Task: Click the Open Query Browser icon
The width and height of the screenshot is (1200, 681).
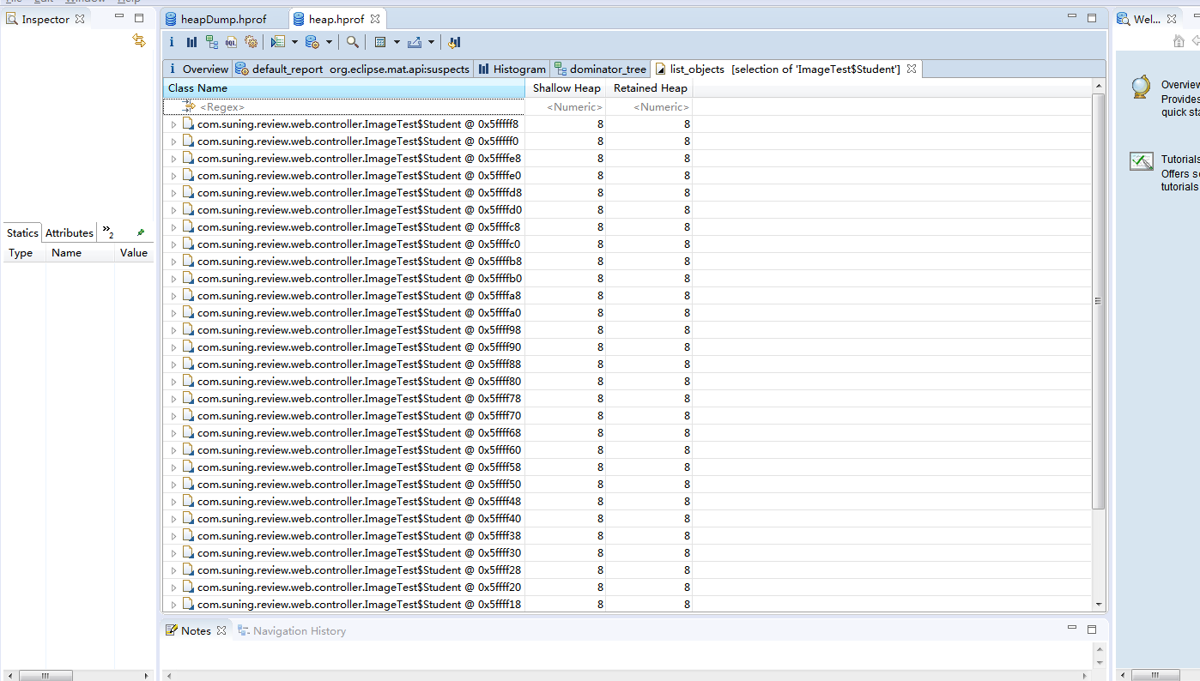Action: pyautogui.click(x=312, y=42)
